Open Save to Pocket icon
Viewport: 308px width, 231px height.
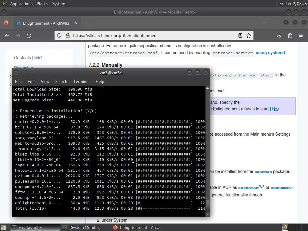(x=279, y=35)
